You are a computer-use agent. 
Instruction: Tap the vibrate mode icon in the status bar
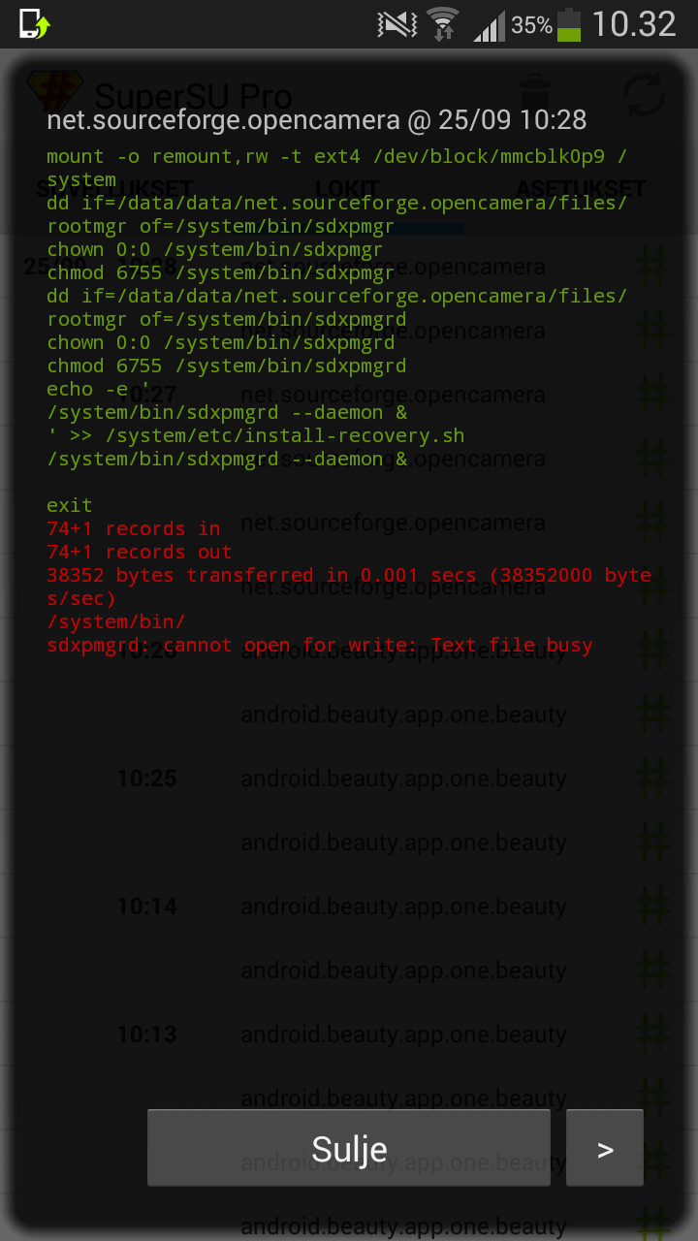397,25
